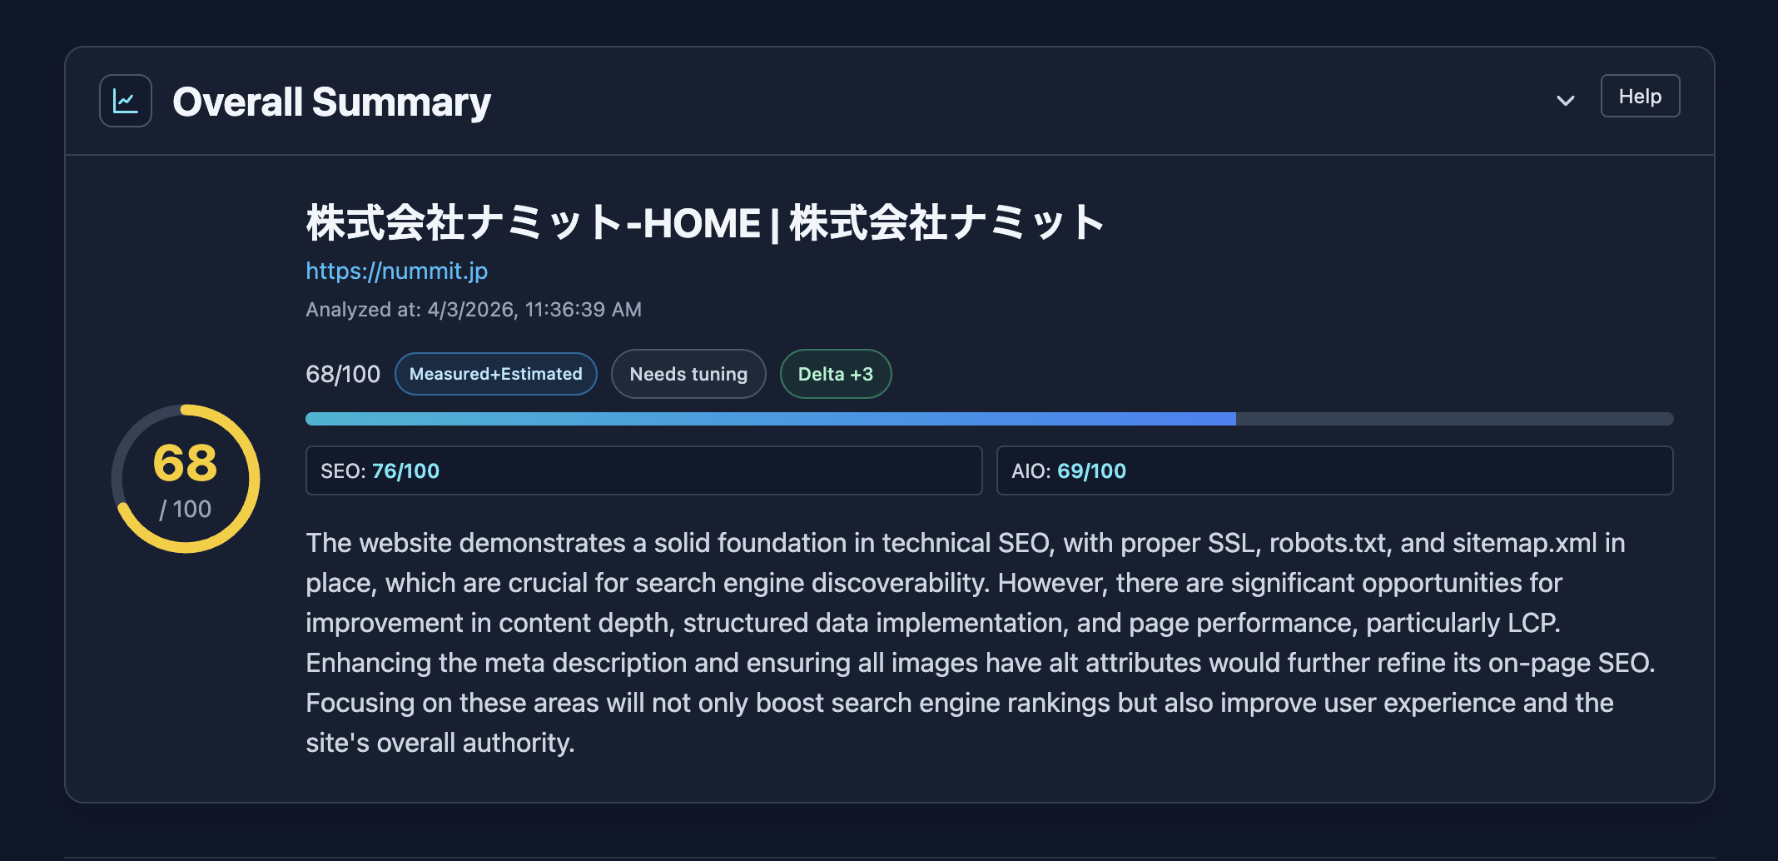Screen dimensions: 1778x861
Task: Click the line chart icon beside Overall Summary
Action: click(123, 99)
